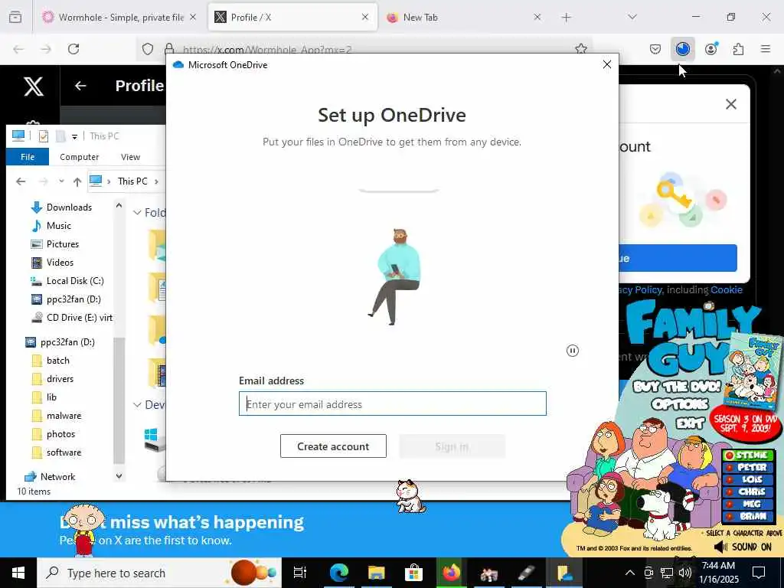Select STEWIE character in the Family Guy menu
Image resolution: width=784 pixels, height=588 pixels.
748,455
